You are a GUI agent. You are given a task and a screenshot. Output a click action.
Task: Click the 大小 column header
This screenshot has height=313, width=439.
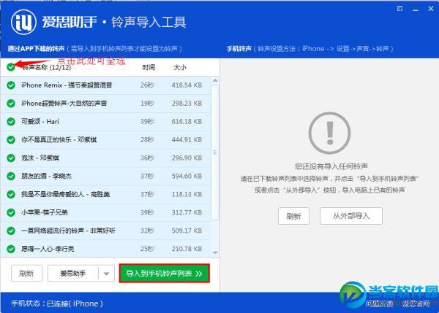[180, 67]
